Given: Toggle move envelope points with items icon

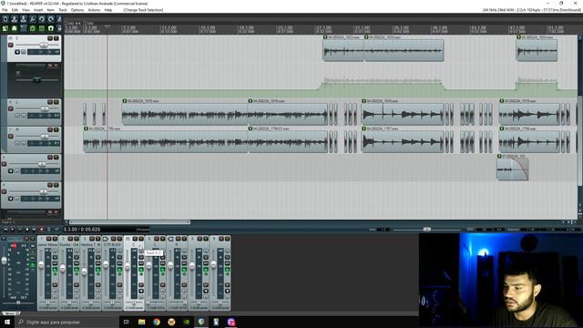Looking at the screenshot, I should tap(33, 28).
